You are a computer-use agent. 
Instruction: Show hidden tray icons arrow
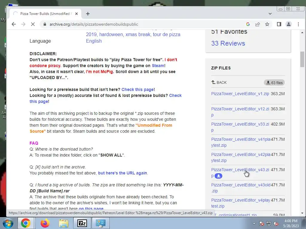click(x=254, y=223)
